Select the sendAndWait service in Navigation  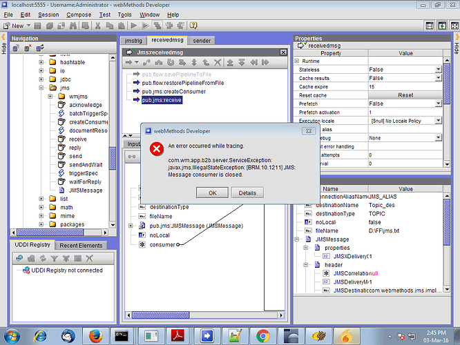[86, 165]
